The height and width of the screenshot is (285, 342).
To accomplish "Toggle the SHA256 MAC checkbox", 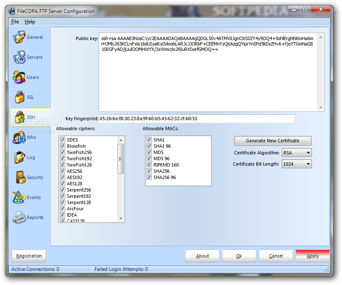I will tap(149, 171).
